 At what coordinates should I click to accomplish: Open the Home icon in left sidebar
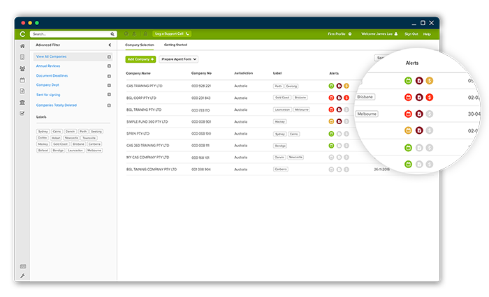click(x=22, y=45)
